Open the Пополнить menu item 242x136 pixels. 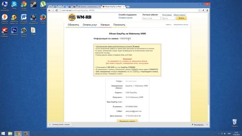[x=119, y=25]
